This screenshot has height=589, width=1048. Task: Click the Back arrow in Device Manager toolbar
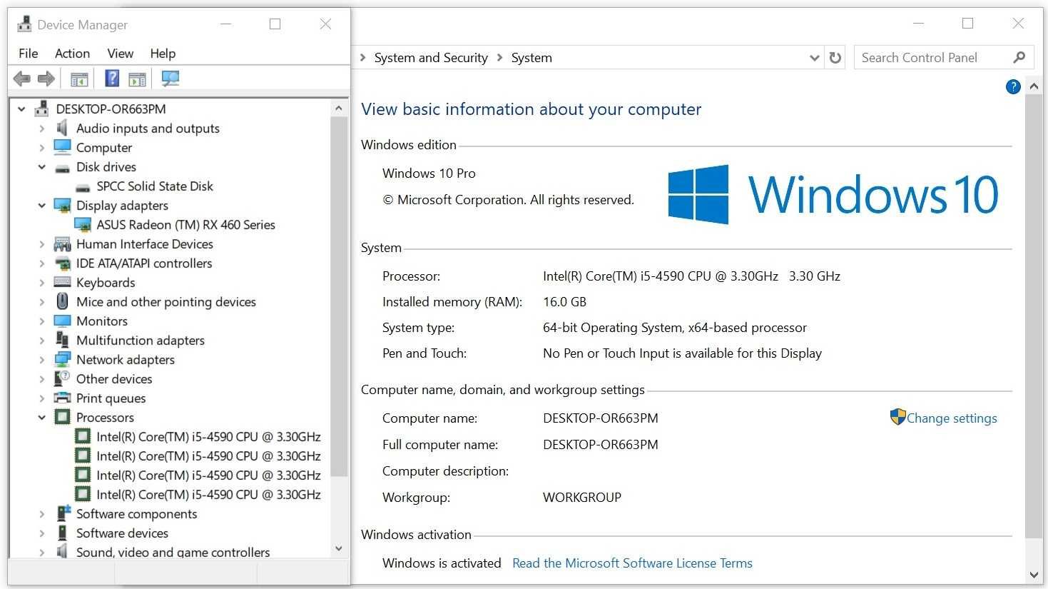[x=22, y=79]
